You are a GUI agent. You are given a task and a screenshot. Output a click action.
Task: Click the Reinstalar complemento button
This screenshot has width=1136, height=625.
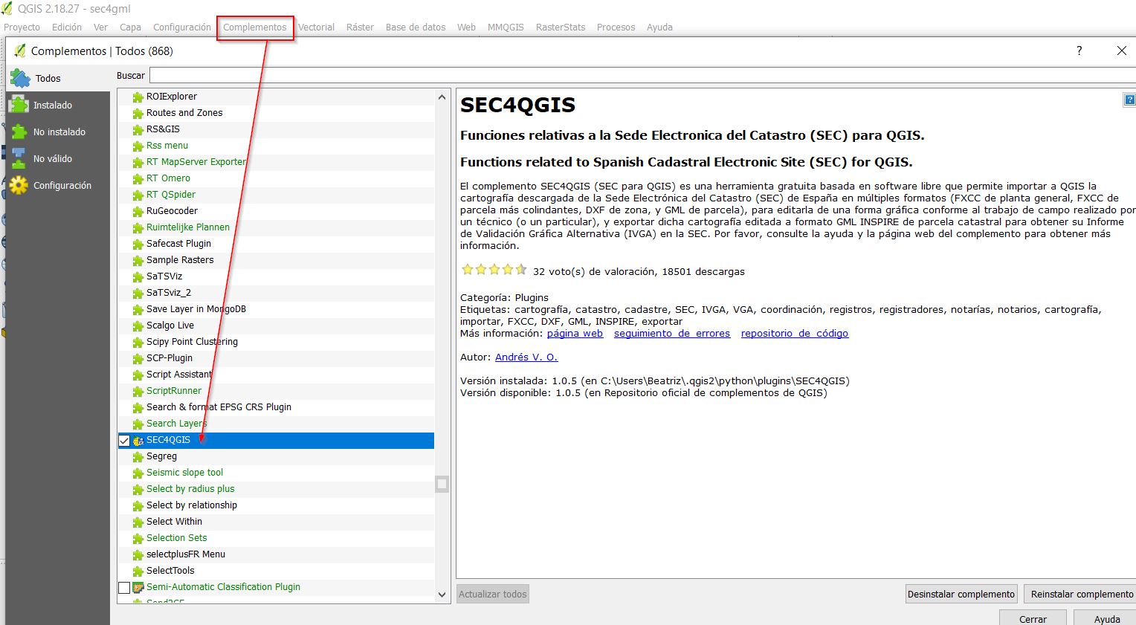pos(1082,594)
